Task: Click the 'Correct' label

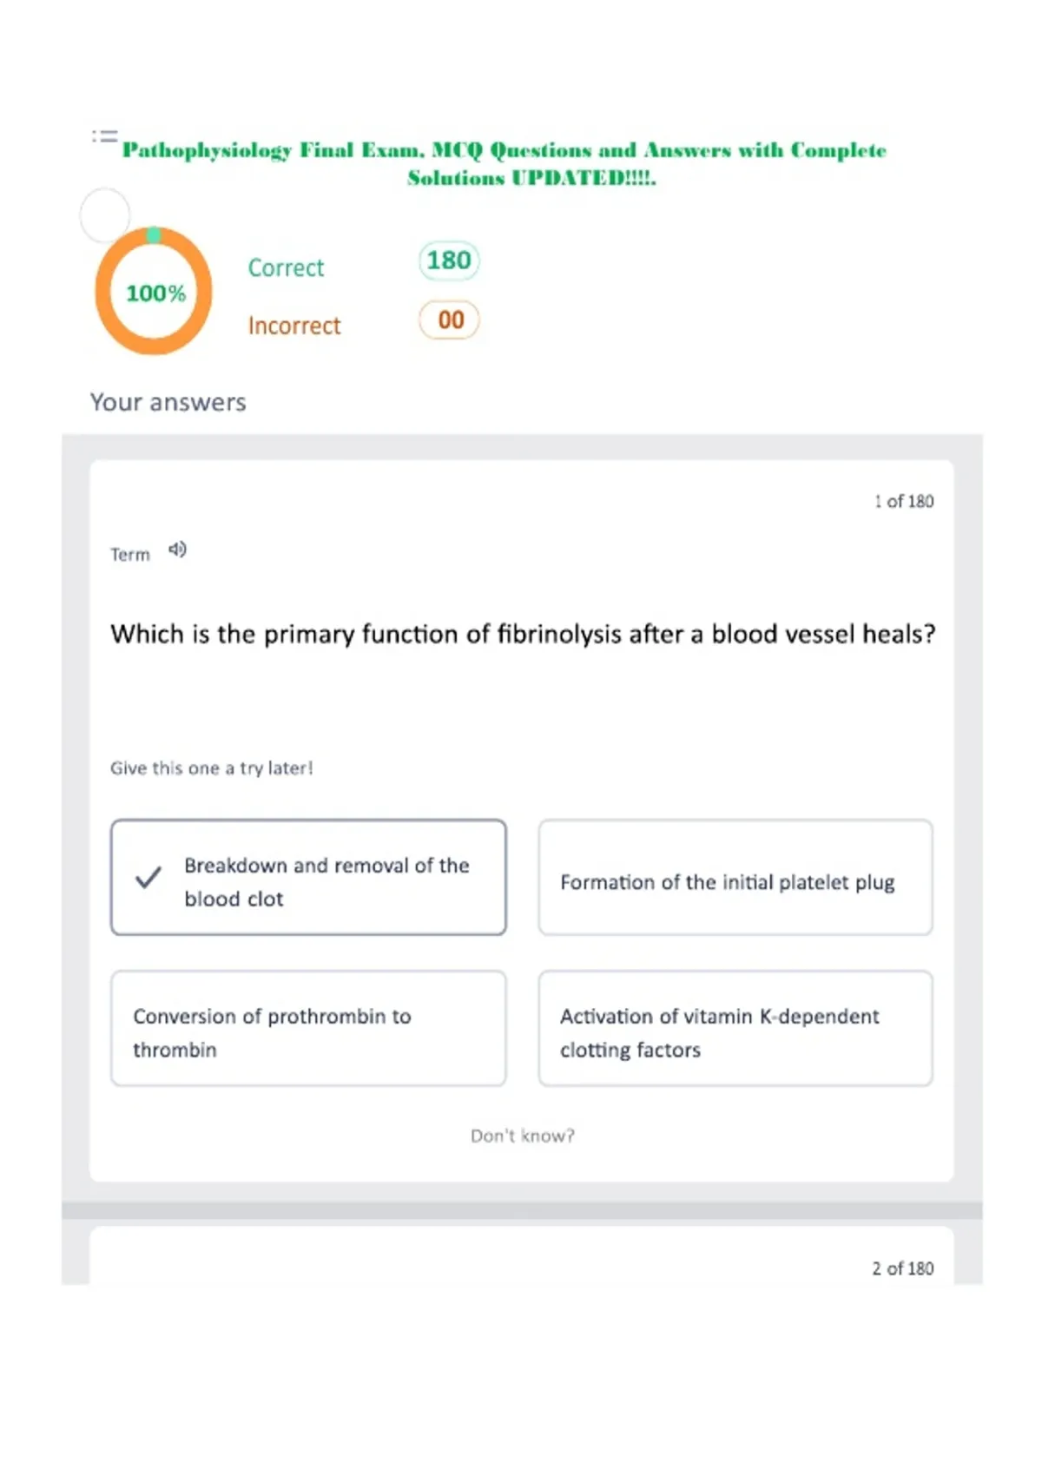Action: (286, 267)
